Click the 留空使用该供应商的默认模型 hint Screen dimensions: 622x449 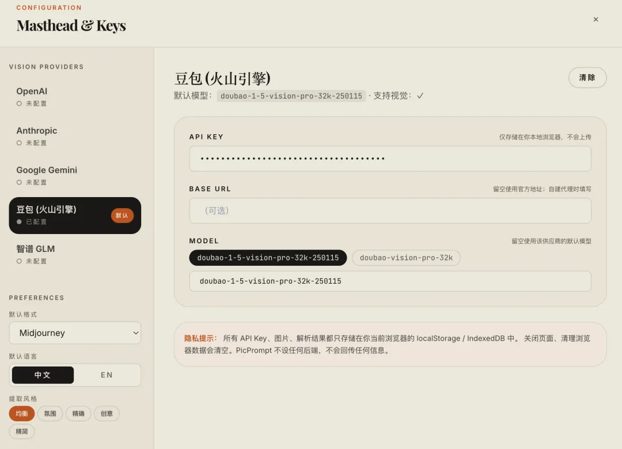pos(551,241)
